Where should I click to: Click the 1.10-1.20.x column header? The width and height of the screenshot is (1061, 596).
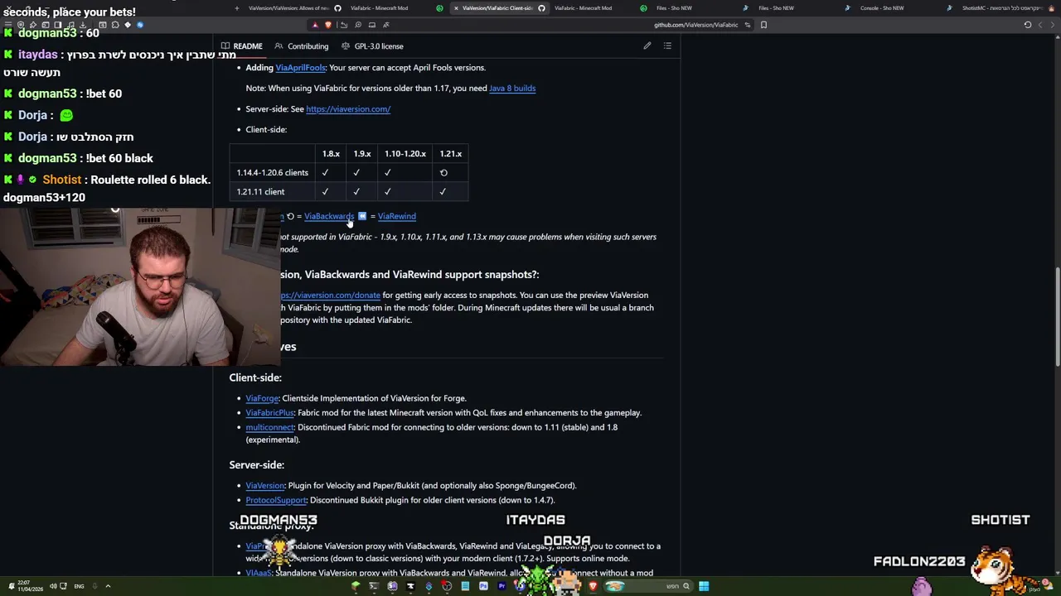(x=405, y=154)
